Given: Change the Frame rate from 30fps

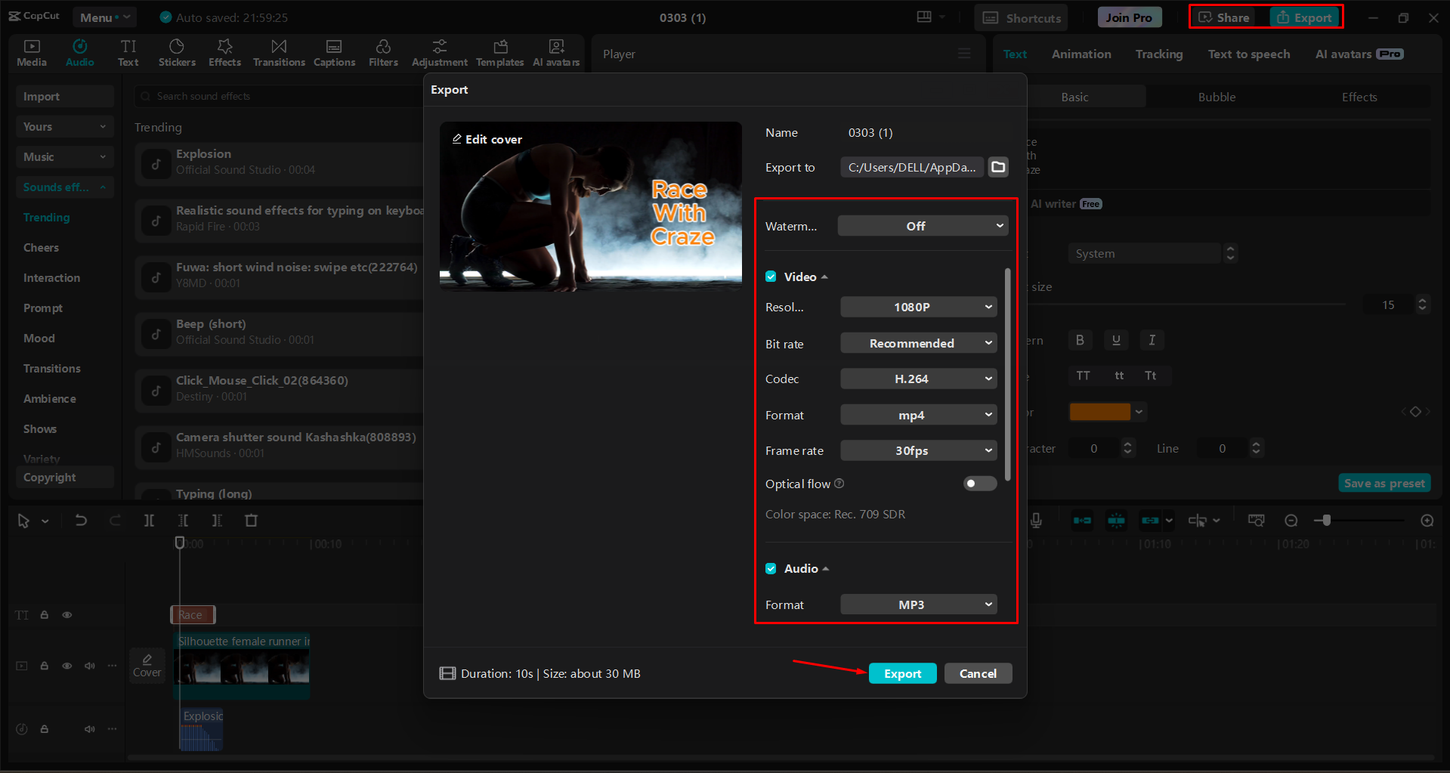Looking at the screenshot, I should tap(918, 450).
